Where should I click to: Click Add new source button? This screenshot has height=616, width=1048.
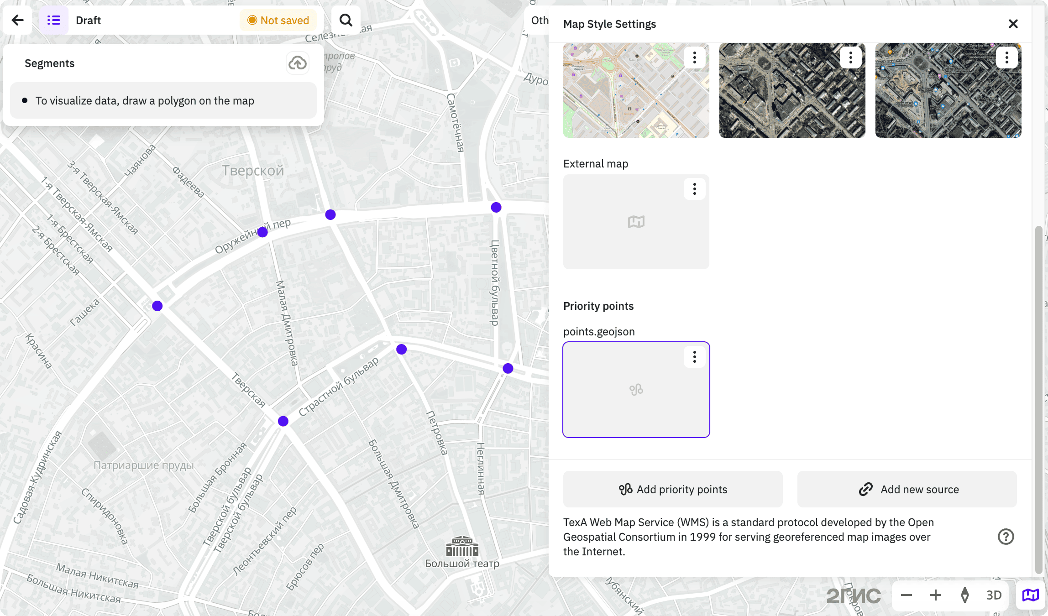click(x=907, y=489)
